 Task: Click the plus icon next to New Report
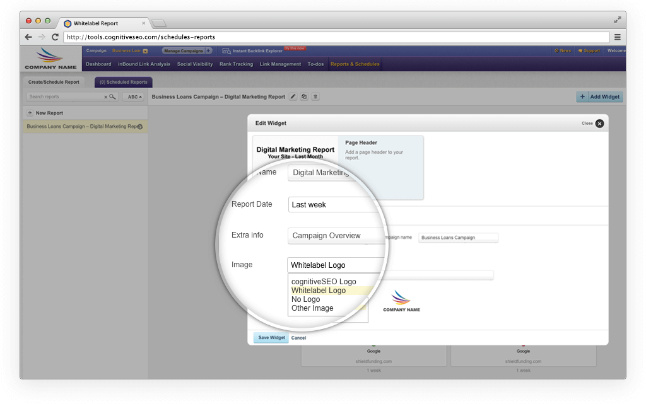pos(30,113)
